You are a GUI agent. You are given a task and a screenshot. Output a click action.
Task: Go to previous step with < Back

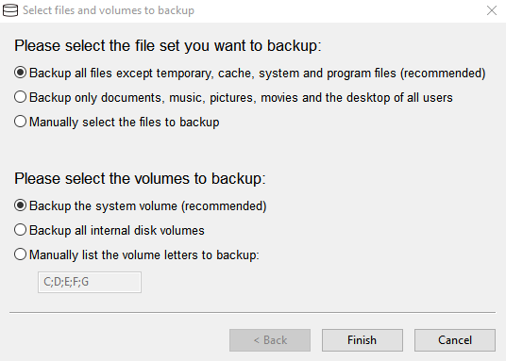pos(270,340)
